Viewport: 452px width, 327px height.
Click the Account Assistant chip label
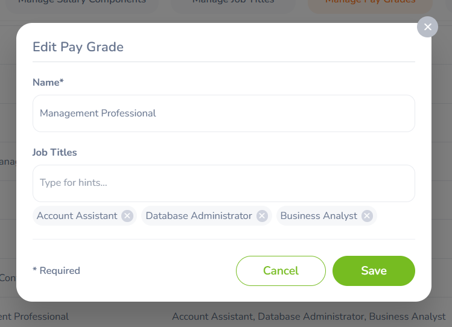[77, 216]
